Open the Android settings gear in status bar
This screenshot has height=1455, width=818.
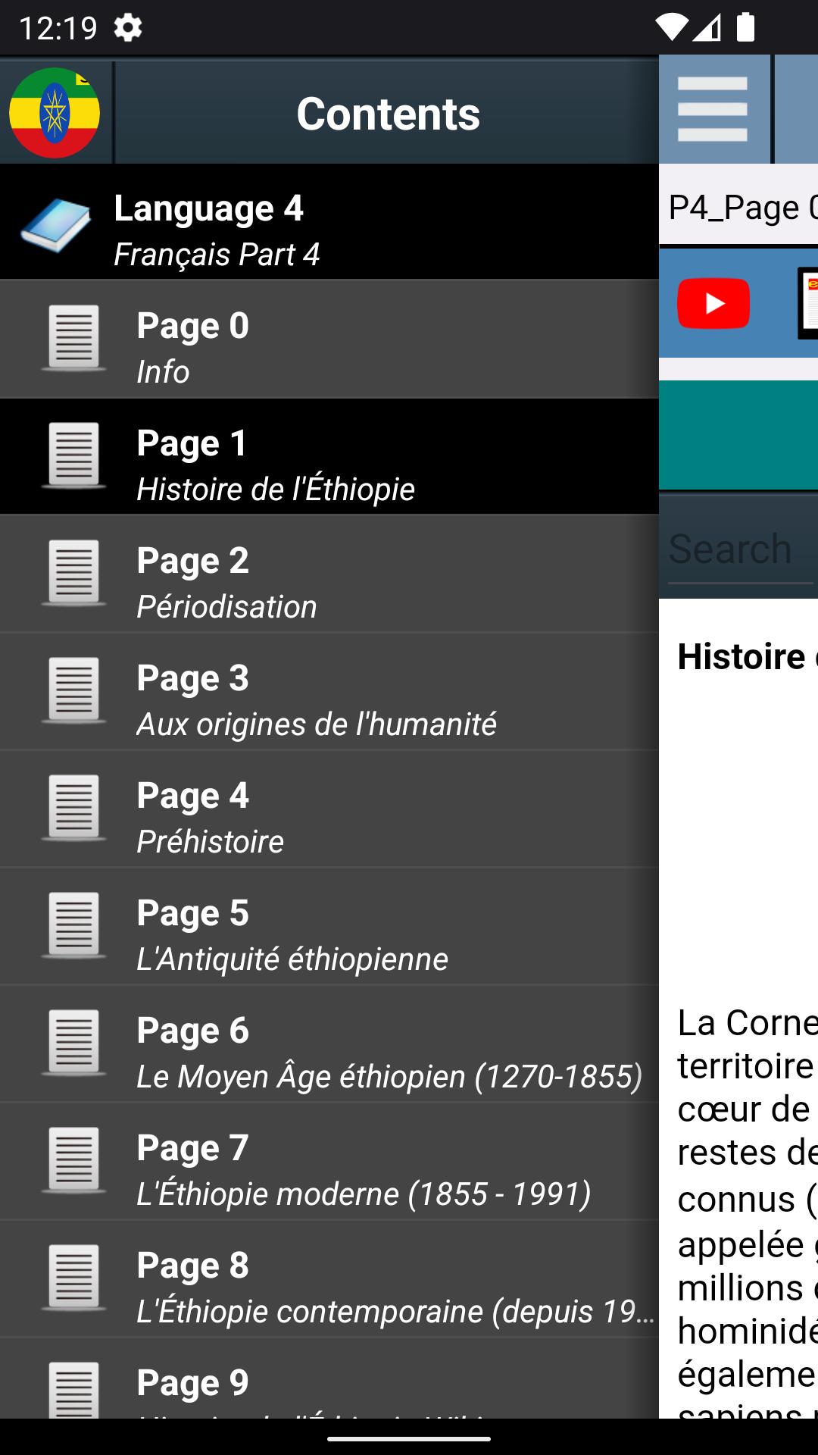click(x=127, y=28)
